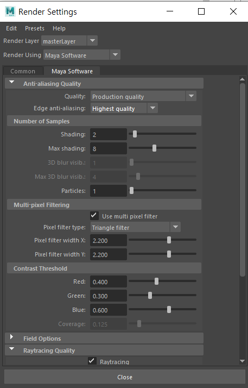Click the Shading samples input field
The height and width of the screenshot is (388, 248).
(x=109, y=134)
